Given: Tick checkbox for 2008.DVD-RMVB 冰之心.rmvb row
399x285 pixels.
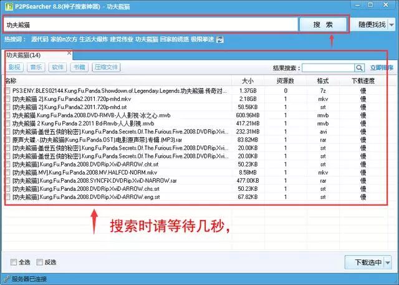Looking at the screenshot, I should 8,115.
